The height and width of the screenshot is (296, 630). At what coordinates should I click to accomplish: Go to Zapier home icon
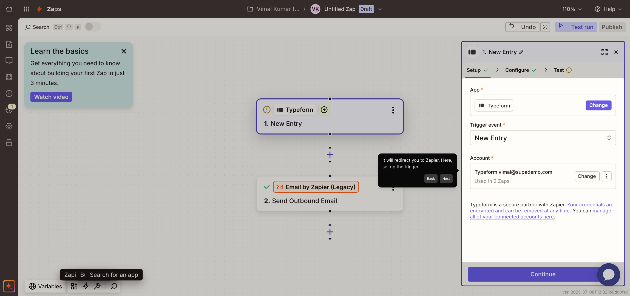tap(9, 9)
